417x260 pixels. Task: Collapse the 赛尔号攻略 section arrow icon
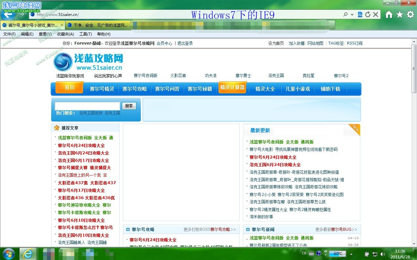click(128, 229)
